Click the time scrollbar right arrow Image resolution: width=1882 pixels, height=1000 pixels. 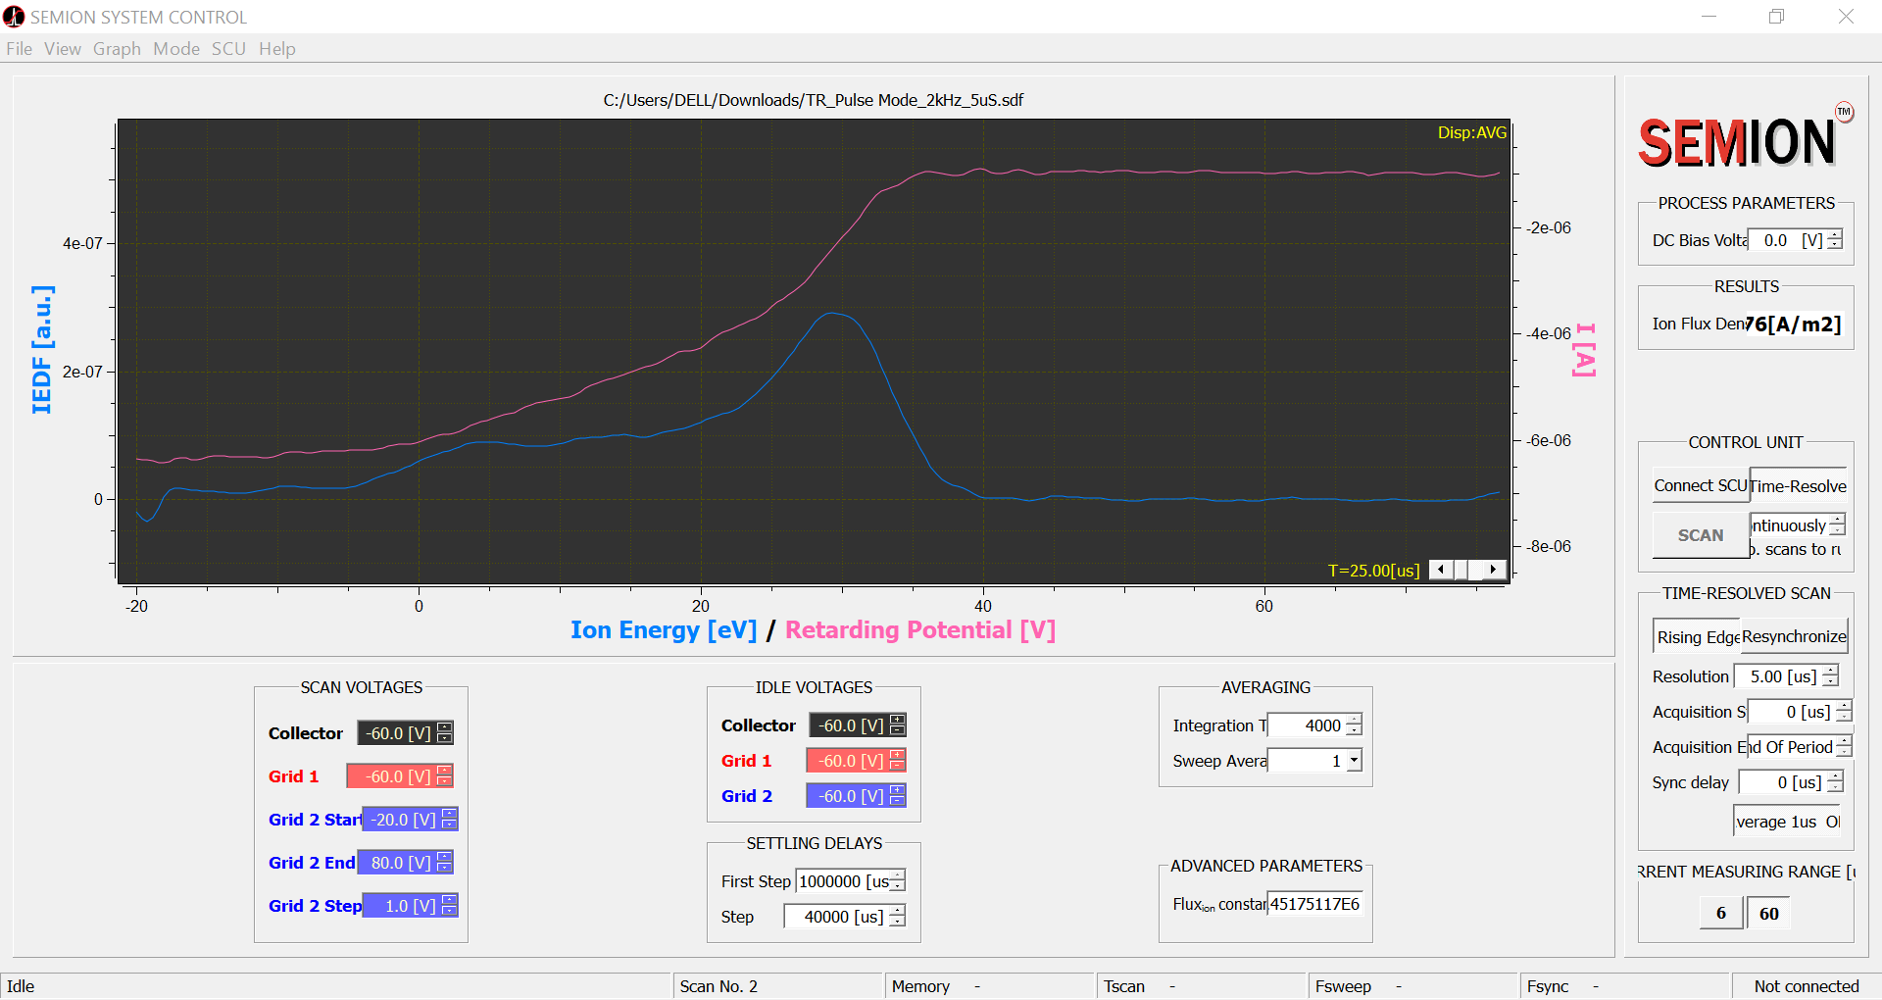click(x=1493, y=570)
